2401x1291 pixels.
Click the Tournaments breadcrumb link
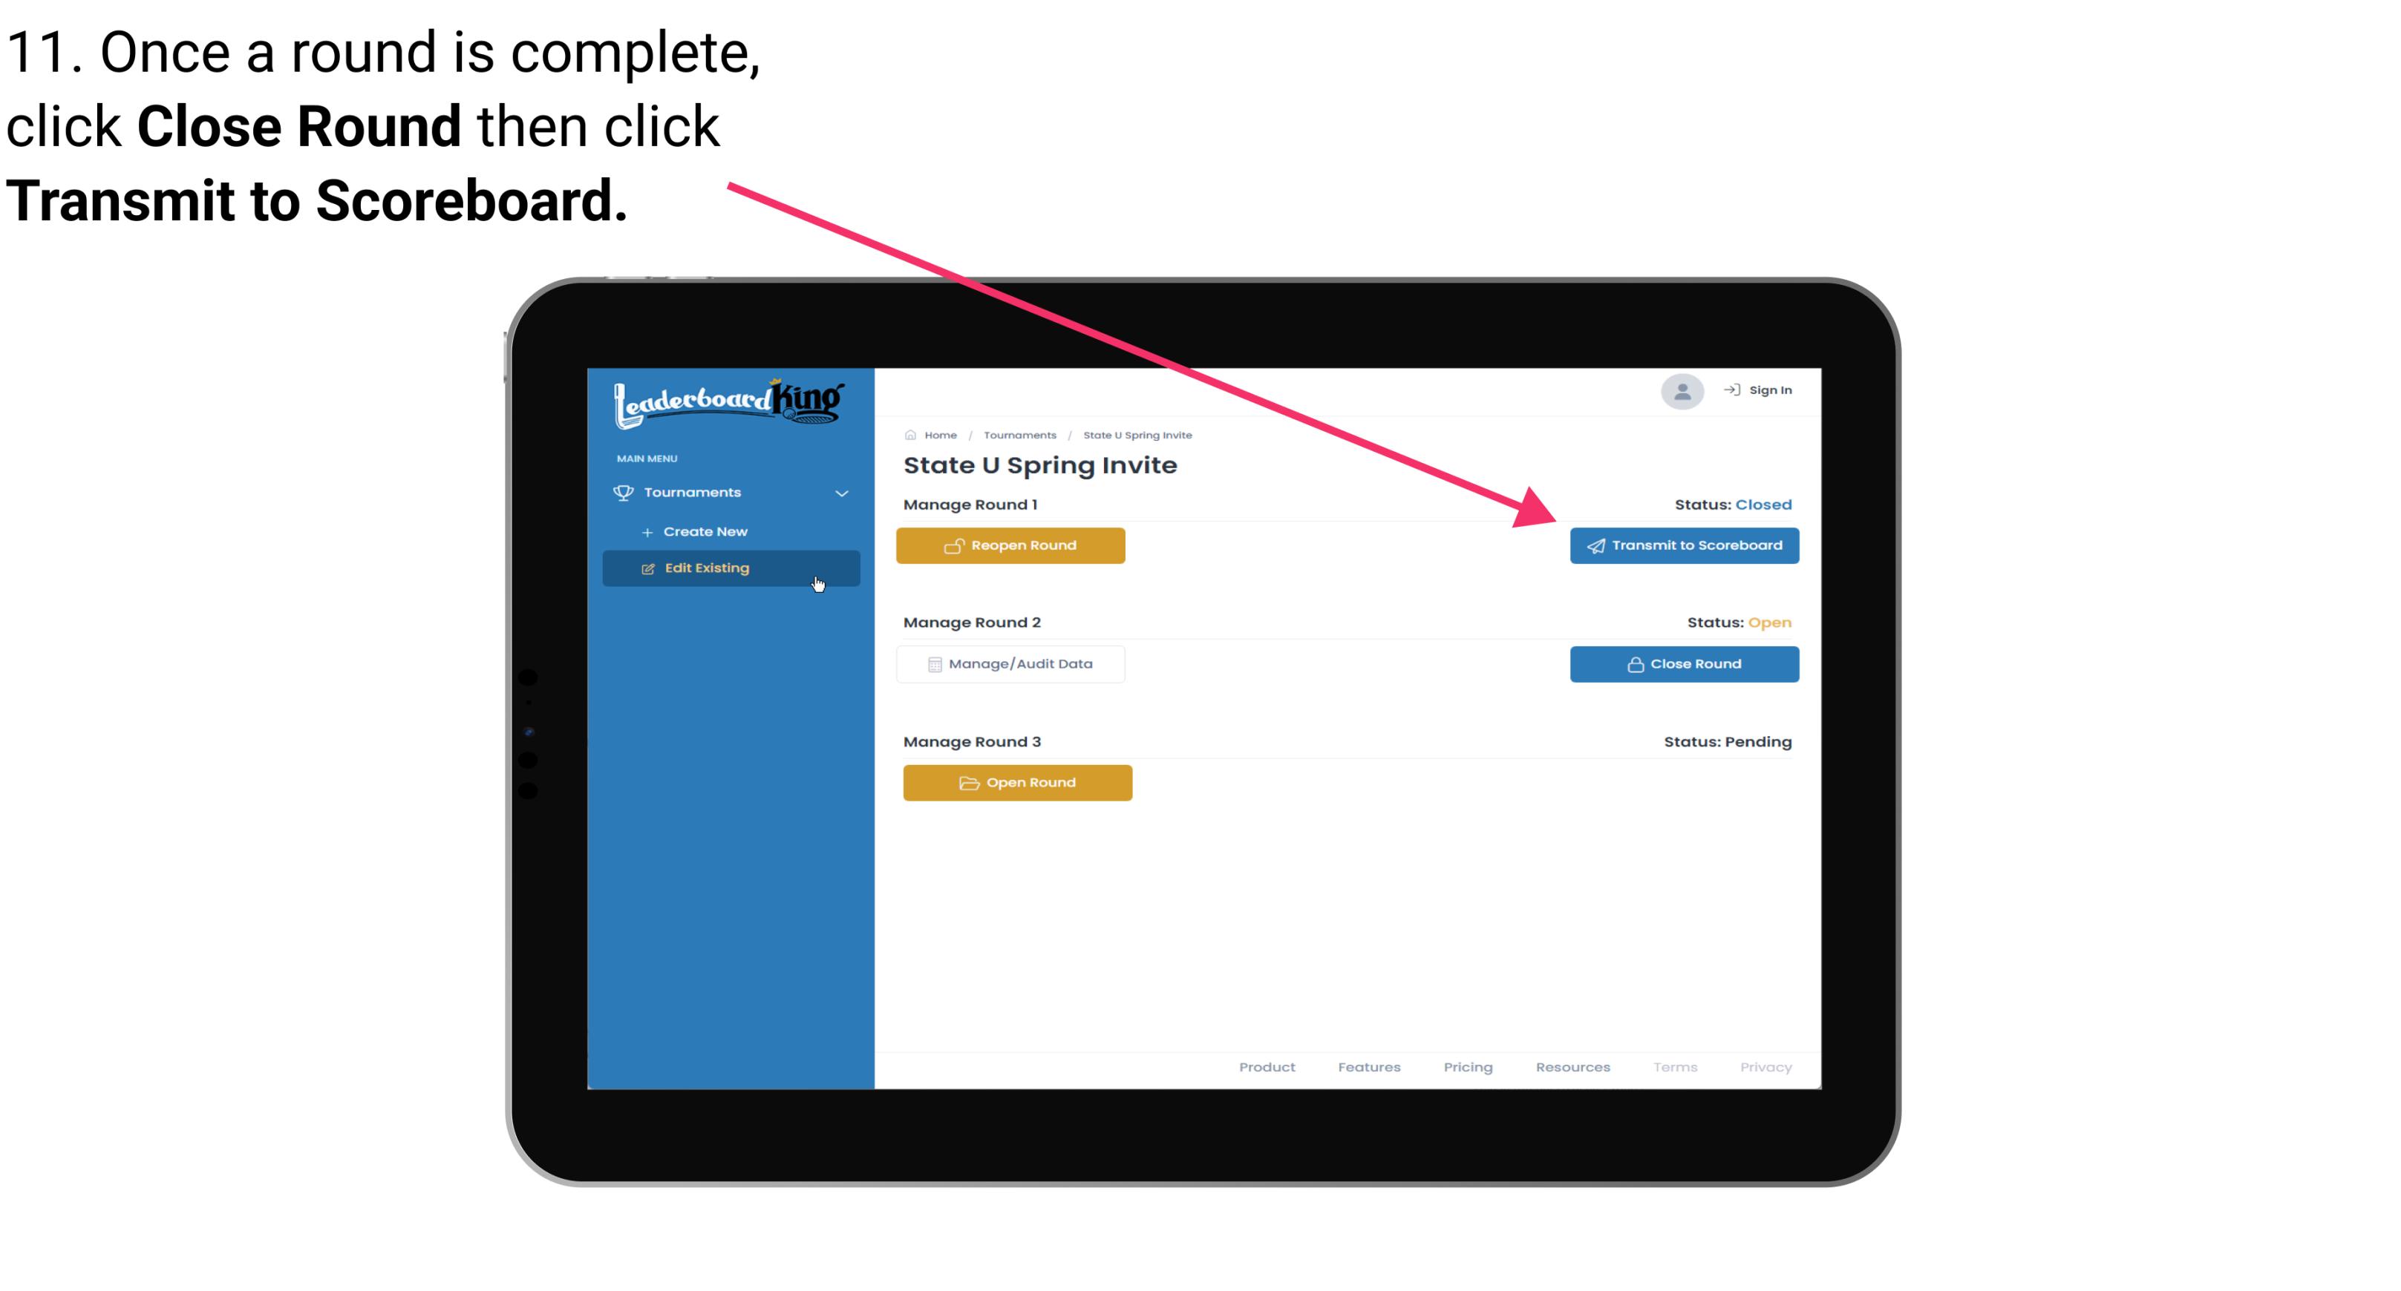click(x=1019, y=434)
